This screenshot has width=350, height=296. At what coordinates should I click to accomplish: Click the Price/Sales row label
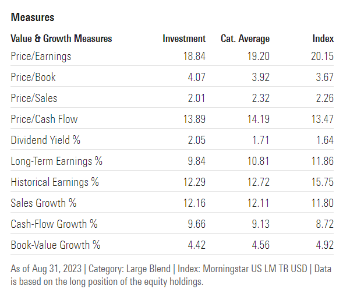point(34,98)
